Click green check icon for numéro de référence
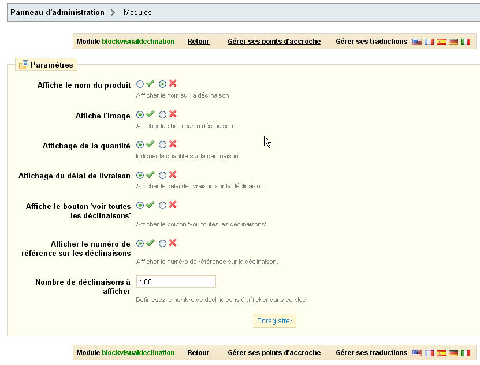This screenshot has width=480, height=365. pos(150,243)
